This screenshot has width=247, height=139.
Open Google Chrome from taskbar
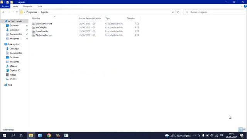pos(49,136)
